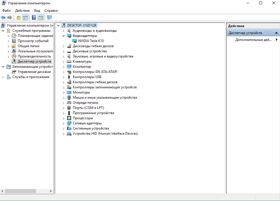Click the Контроллеры USB plug icon

69,77
